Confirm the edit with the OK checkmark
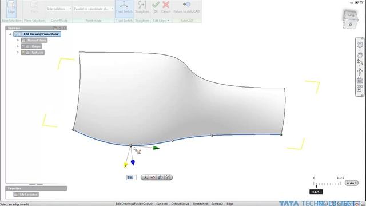This screenshot has height=206, width=366. pyautogui.click(x=156, y=7)
